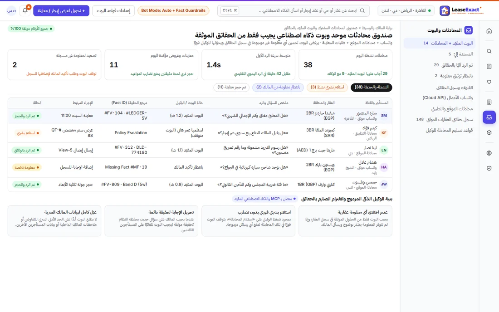499x312 pixels.
Task: Click the محادثات نشطة اليوم stat card
Action: point(345,64)
